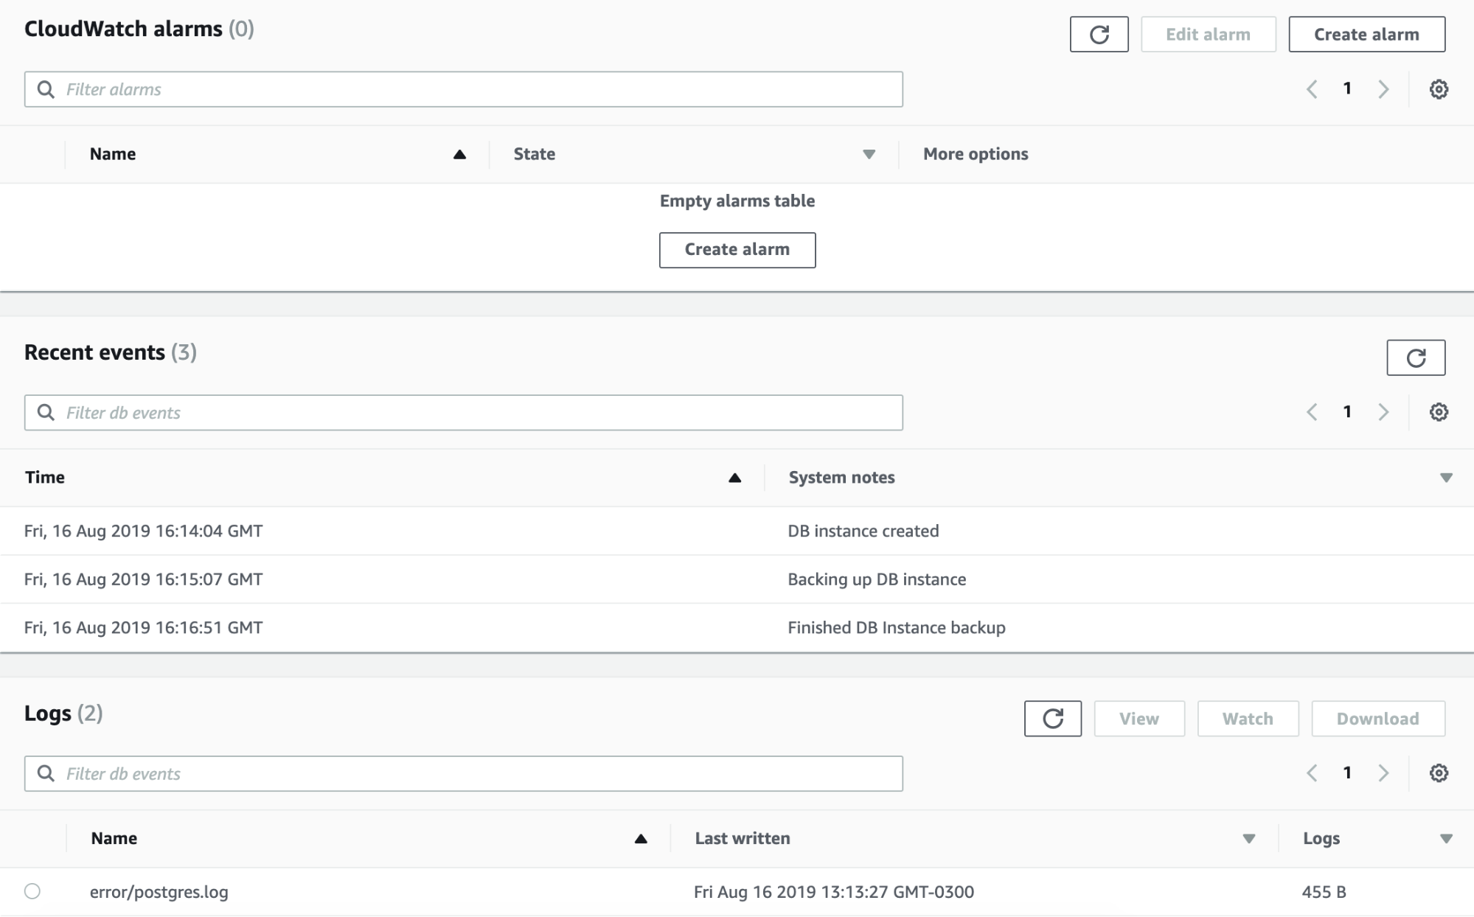
Task: Click View button for selected log
Action: pyautogui.click(x=1140, y=719)
